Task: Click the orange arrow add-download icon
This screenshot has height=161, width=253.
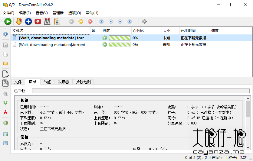Action: (x=19, y=21)
